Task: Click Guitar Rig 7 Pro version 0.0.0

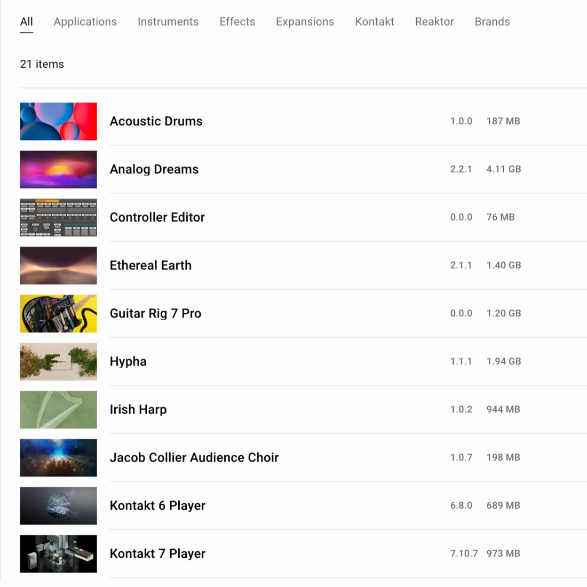Action: click(x=461, y=313)
